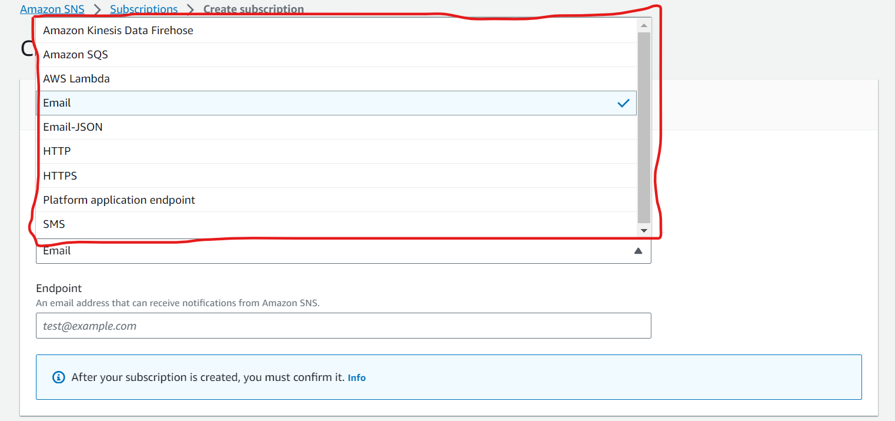
Task: Pick AWS Lambda protocol option
Action: click(x=337, y=79)
